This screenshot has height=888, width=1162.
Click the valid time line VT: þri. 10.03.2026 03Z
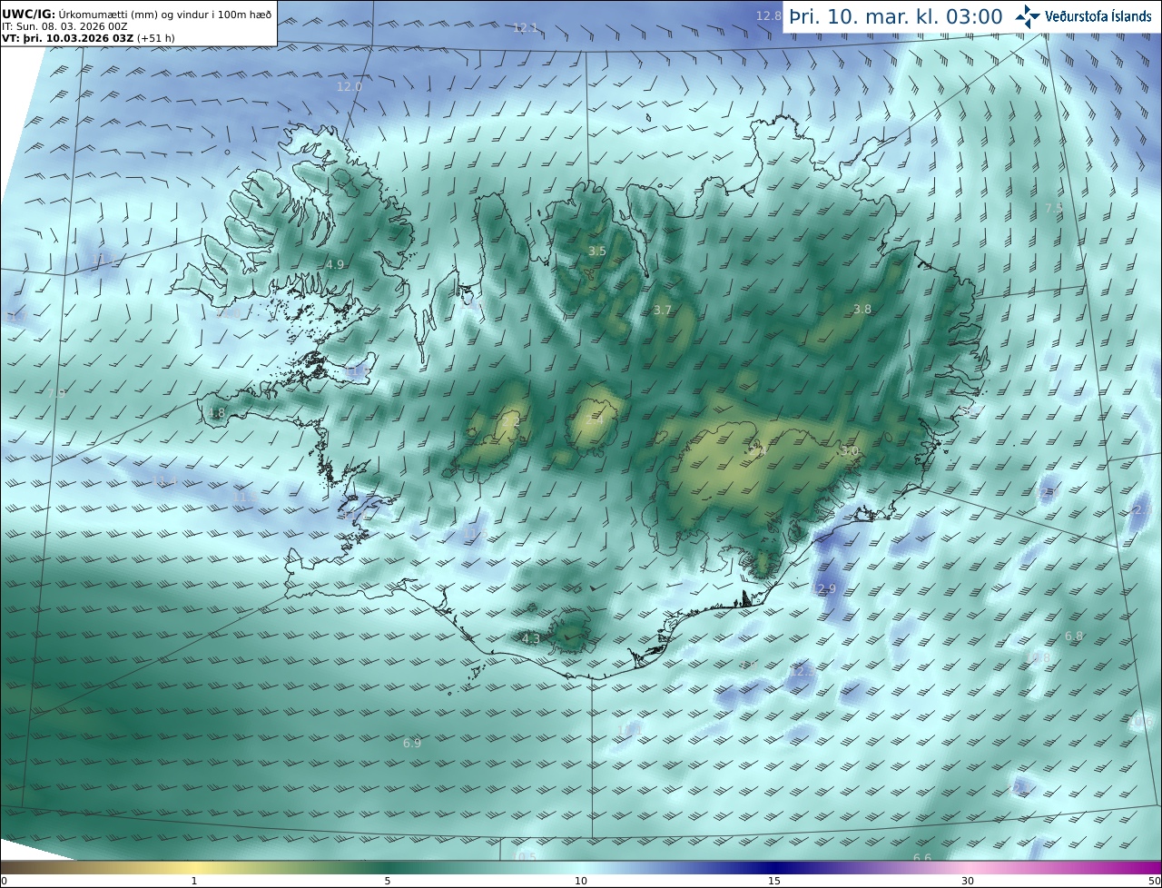(x=68, y=38)
